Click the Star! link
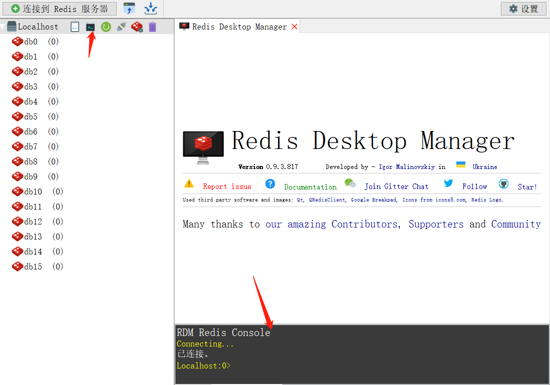Screen dimensions: 550x385 pyautogui.click(x=527, y=187)
